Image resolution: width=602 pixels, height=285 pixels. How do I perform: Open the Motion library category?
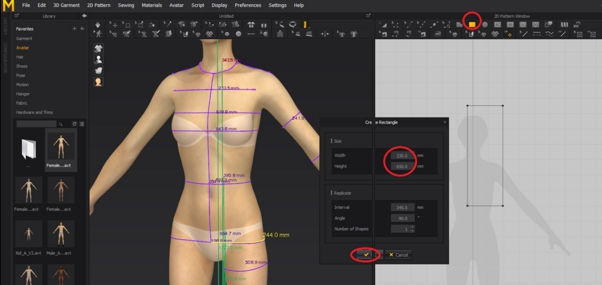point(22,85)
